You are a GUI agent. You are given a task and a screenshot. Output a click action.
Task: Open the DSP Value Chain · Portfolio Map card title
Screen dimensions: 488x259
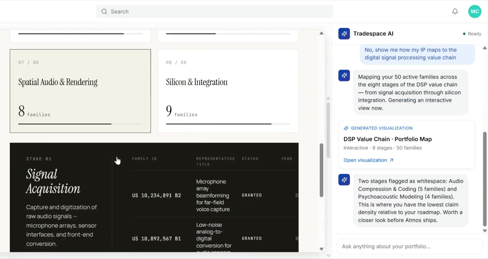[x=388, y=139]
